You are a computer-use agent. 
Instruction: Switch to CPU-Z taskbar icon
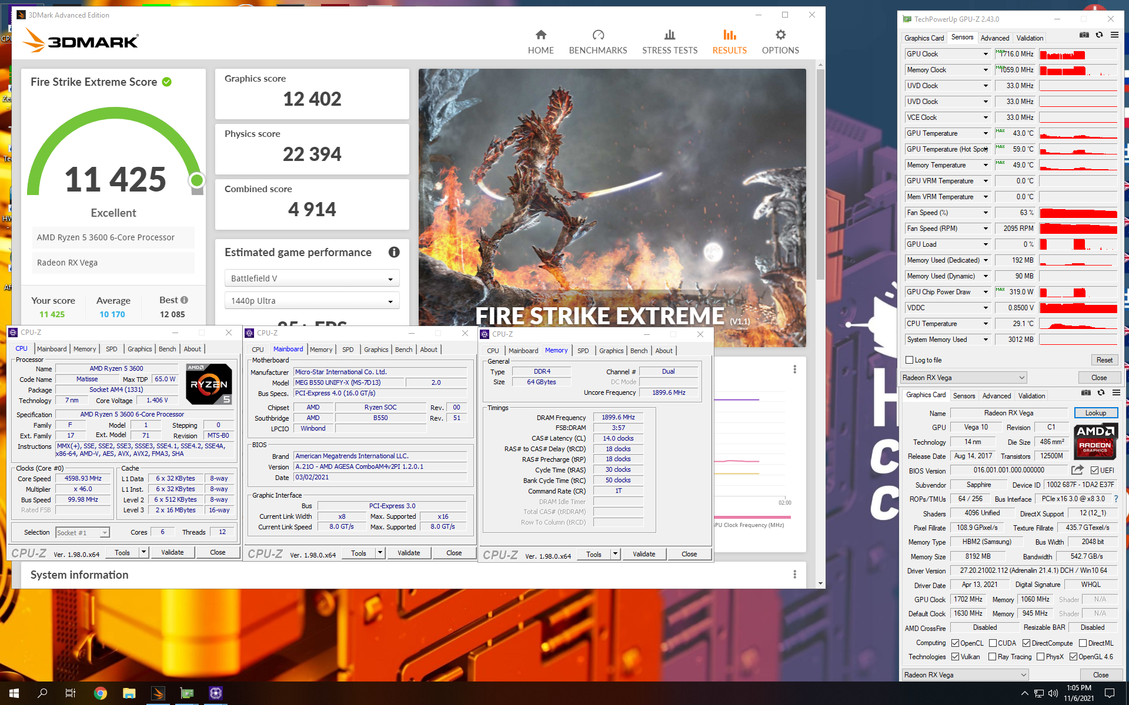[x=216, y=693]
